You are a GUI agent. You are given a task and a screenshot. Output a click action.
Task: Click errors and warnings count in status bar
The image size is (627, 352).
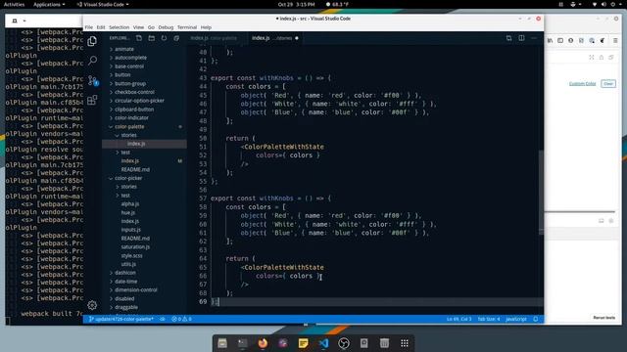181,319
